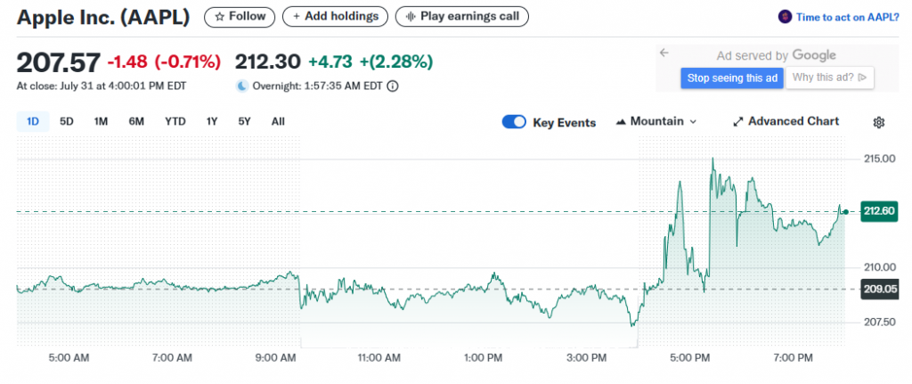Select the 5D range tab
The width and height of the screenshot is (912, 384).
pos(67,121)
